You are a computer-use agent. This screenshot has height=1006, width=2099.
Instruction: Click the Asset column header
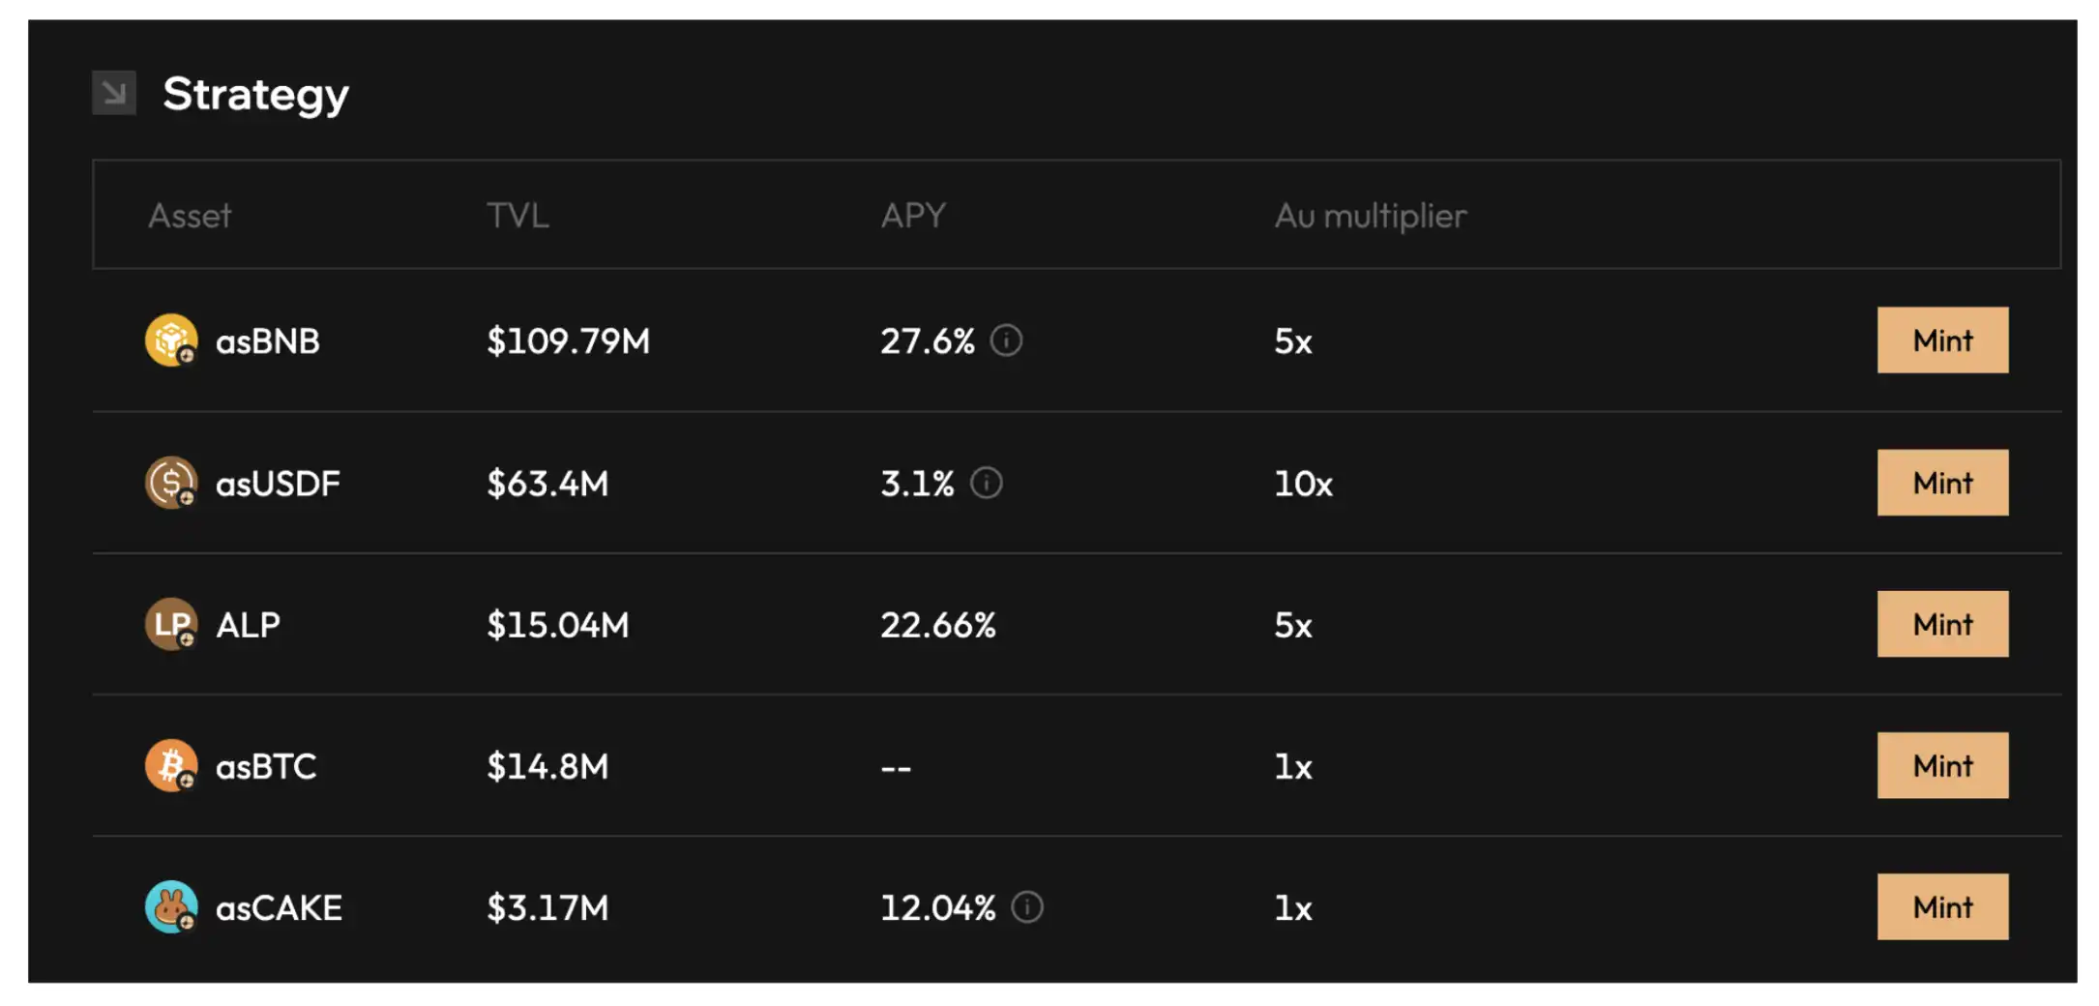(190, 215)
